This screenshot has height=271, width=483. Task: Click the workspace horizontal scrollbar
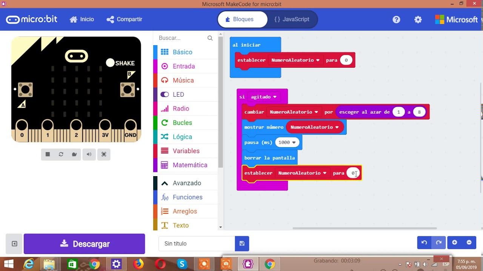pyautogui.click(x=365, y=228)
